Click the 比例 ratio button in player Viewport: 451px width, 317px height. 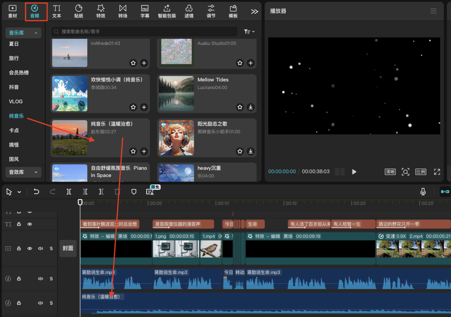[421, 171]
